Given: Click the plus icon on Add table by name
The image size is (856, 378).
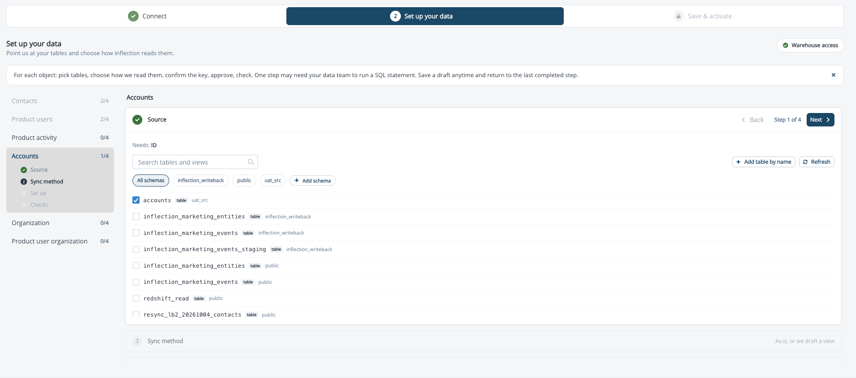Looking at the screenshot, I should click(x=738, y=162).
